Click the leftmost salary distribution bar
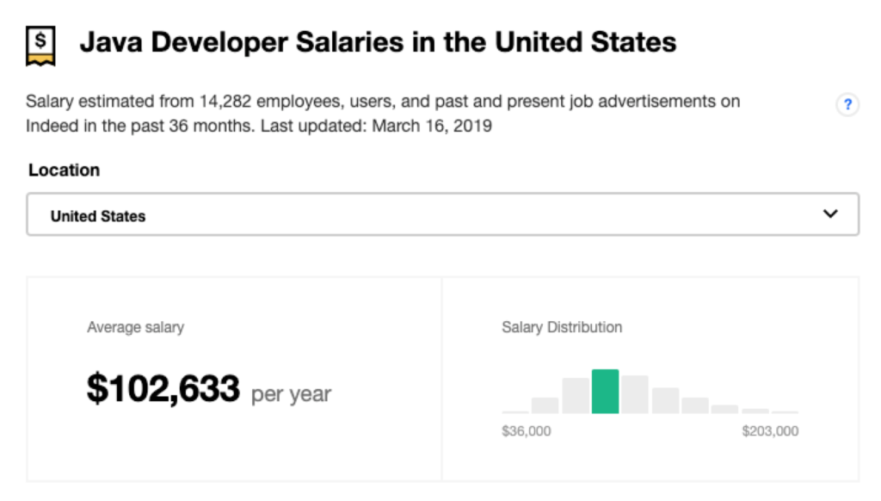The width and height of the screenshot is (881, 501). pos(514,410)
